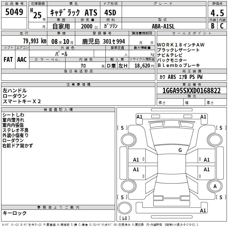The height and width of the screenshot is (228, 228).
Task: Select lot number 5049
Action: [14, 12]
